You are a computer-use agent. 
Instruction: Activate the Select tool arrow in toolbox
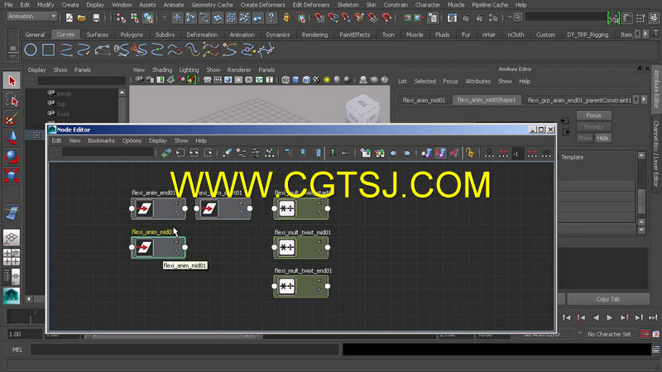coord(12,80)
